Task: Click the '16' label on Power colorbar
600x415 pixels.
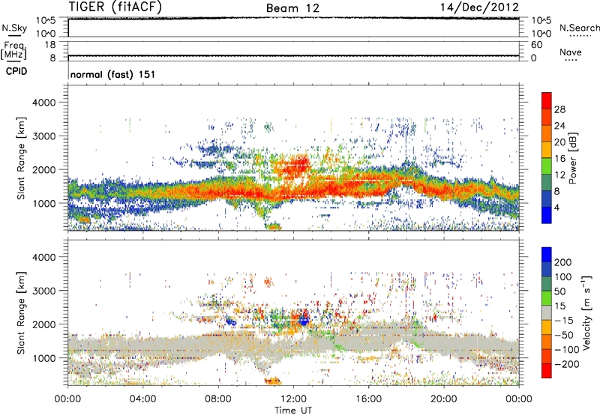Action: click(559, 159)
